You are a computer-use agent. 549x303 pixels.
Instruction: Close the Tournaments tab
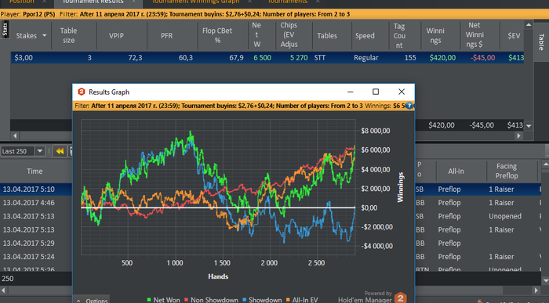[x=318, y=2]
